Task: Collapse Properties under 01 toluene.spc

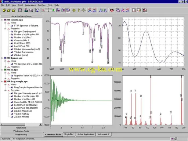Action: coord(5,29)
